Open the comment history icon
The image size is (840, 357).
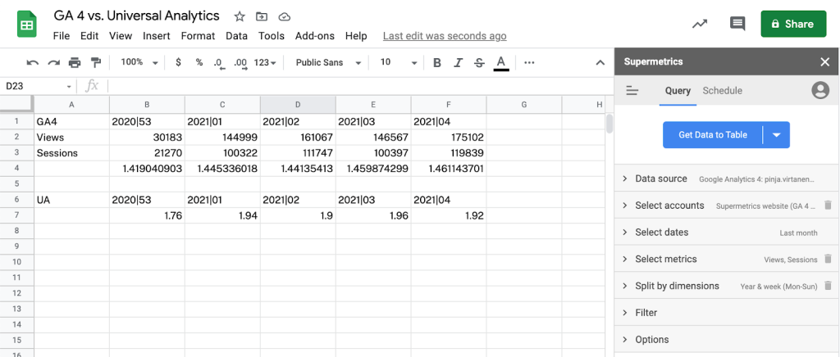pyautogui.click(x=737, y=24)
